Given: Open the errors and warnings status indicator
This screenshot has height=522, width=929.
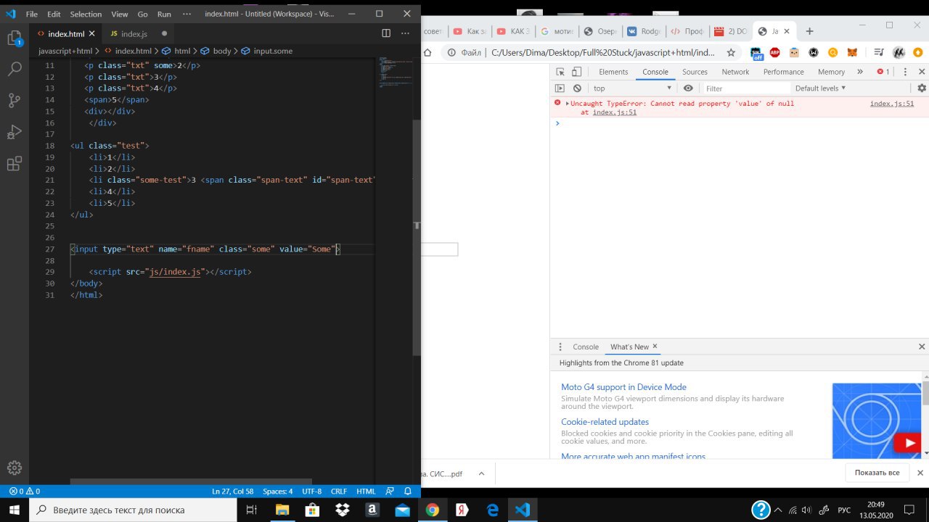Looking at the screenshot, I should (x=25, y=491).
